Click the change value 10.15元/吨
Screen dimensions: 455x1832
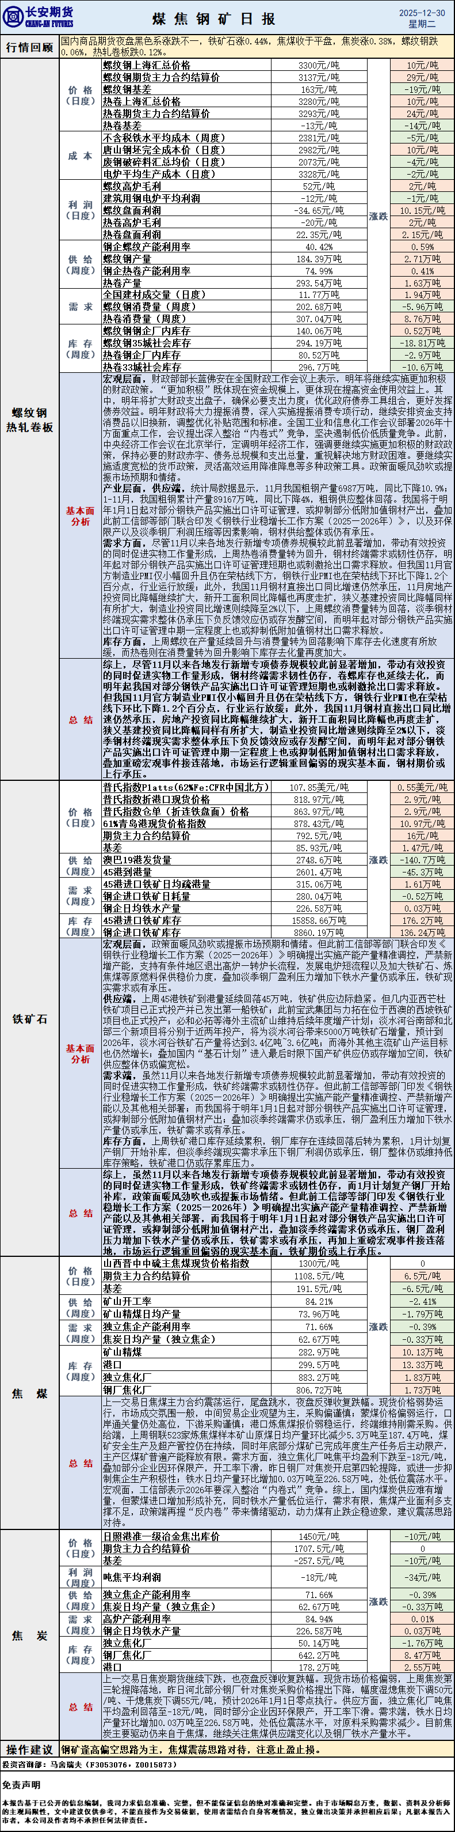(x=422, y=210)
